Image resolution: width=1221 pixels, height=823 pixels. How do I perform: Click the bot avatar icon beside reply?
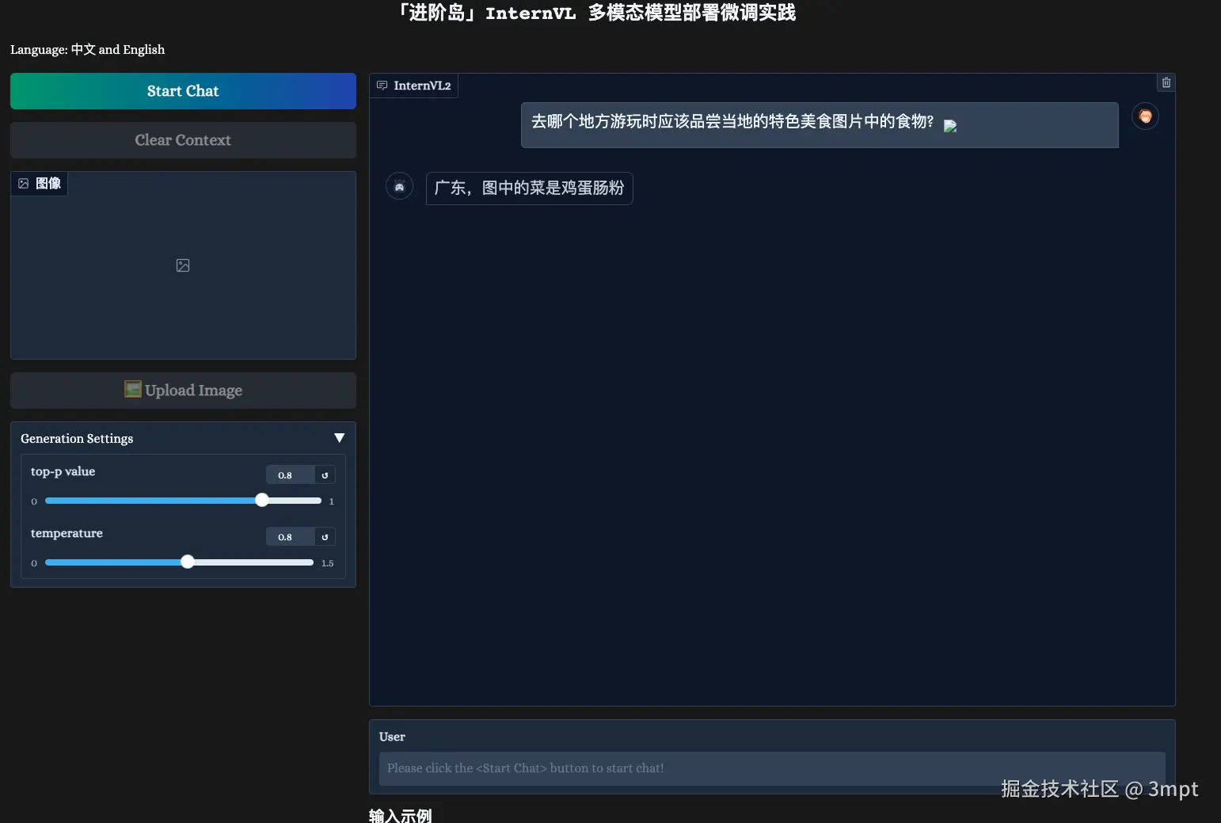point(399,187)
